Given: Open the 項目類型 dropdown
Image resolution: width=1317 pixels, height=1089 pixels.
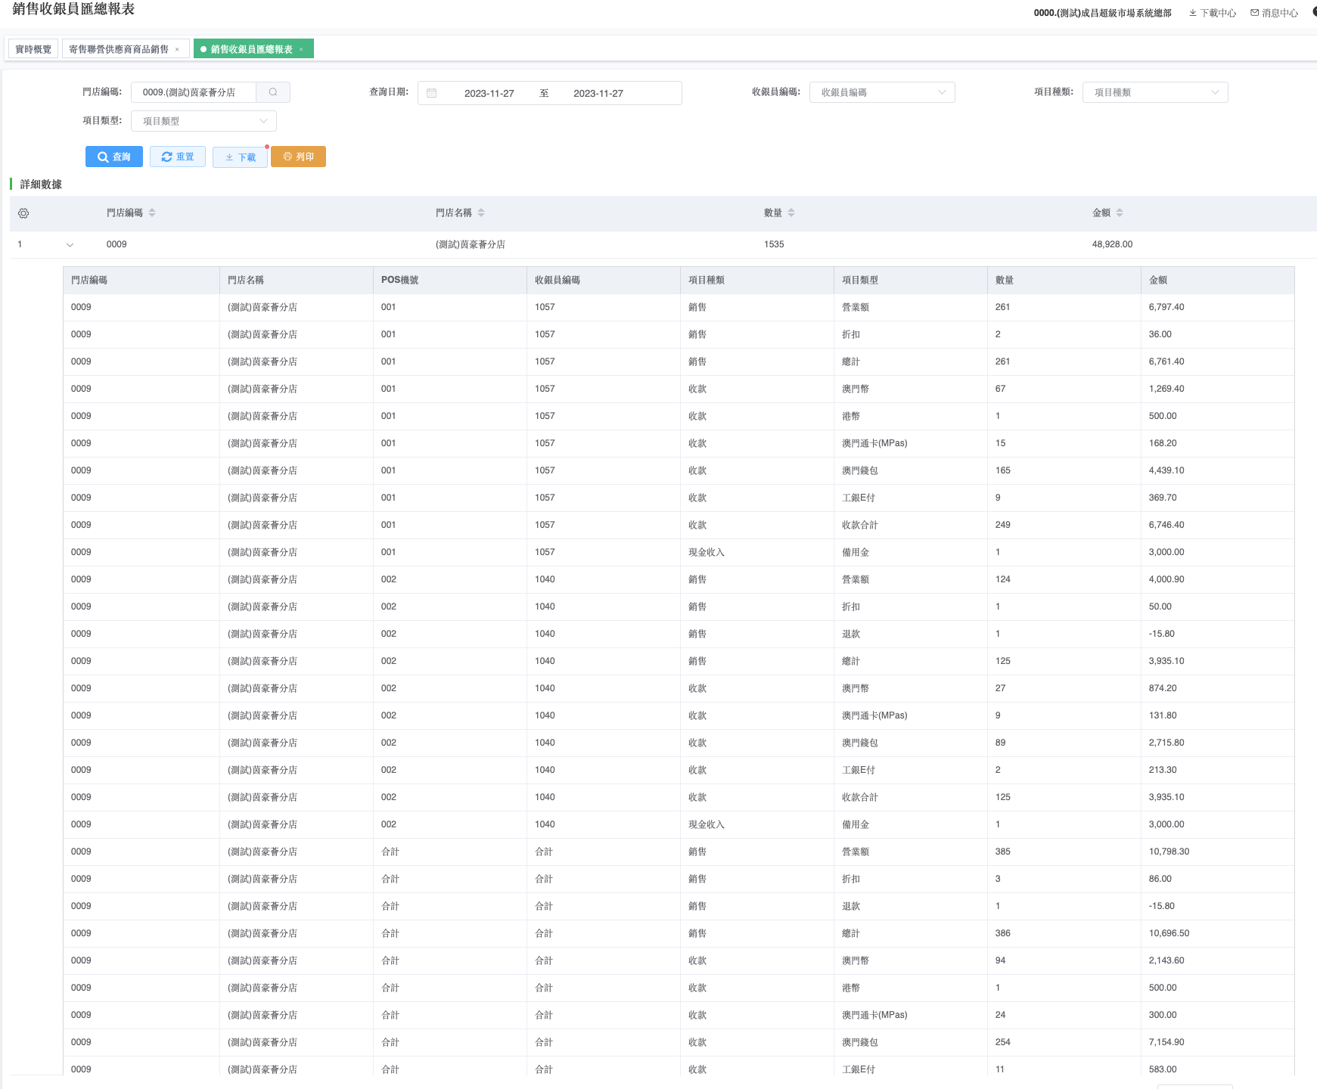Looking at the screenshot, I should pyautogui.click(x=203, y=121).
